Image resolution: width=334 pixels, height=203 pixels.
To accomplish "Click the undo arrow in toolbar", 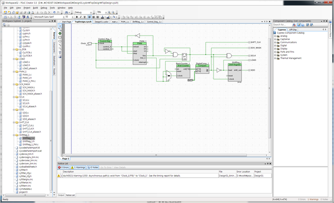I will [54, 13].
